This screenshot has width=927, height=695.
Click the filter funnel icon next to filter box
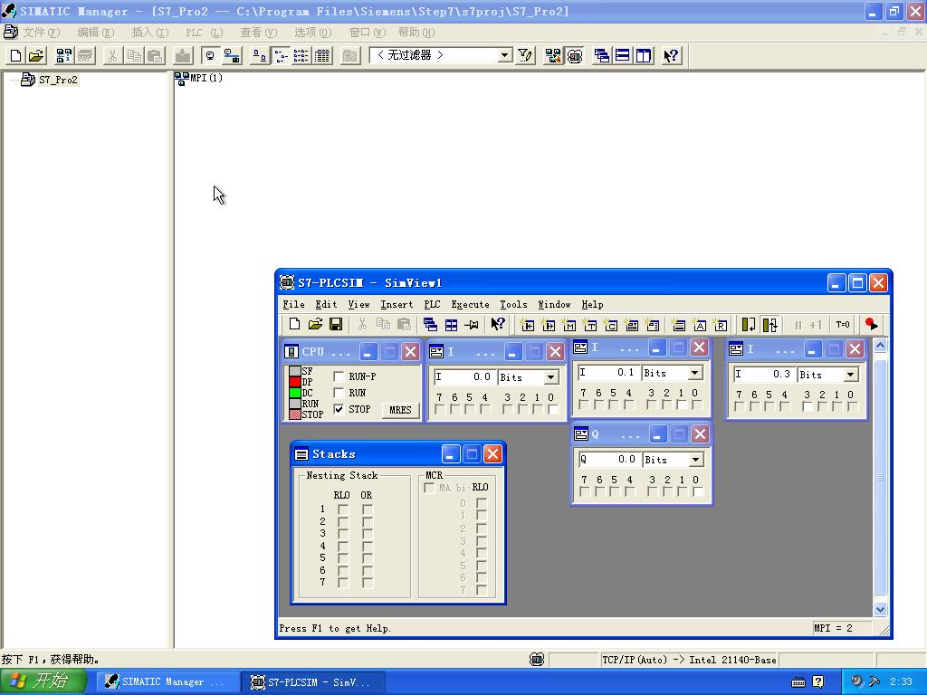click(525, 55)
